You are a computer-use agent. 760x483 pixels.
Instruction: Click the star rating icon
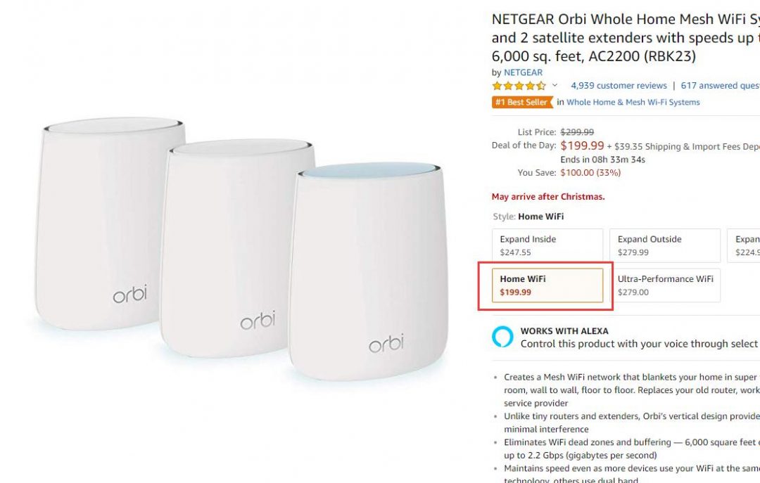point(519,86)
